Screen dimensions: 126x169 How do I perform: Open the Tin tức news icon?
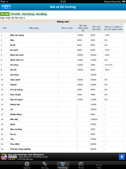[x=81, y=164]
